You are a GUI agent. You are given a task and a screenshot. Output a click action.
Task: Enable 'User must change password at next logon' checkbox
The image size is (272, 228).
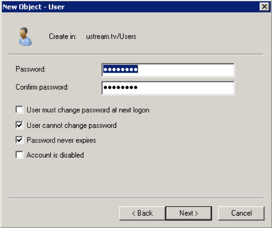point(19,110)
